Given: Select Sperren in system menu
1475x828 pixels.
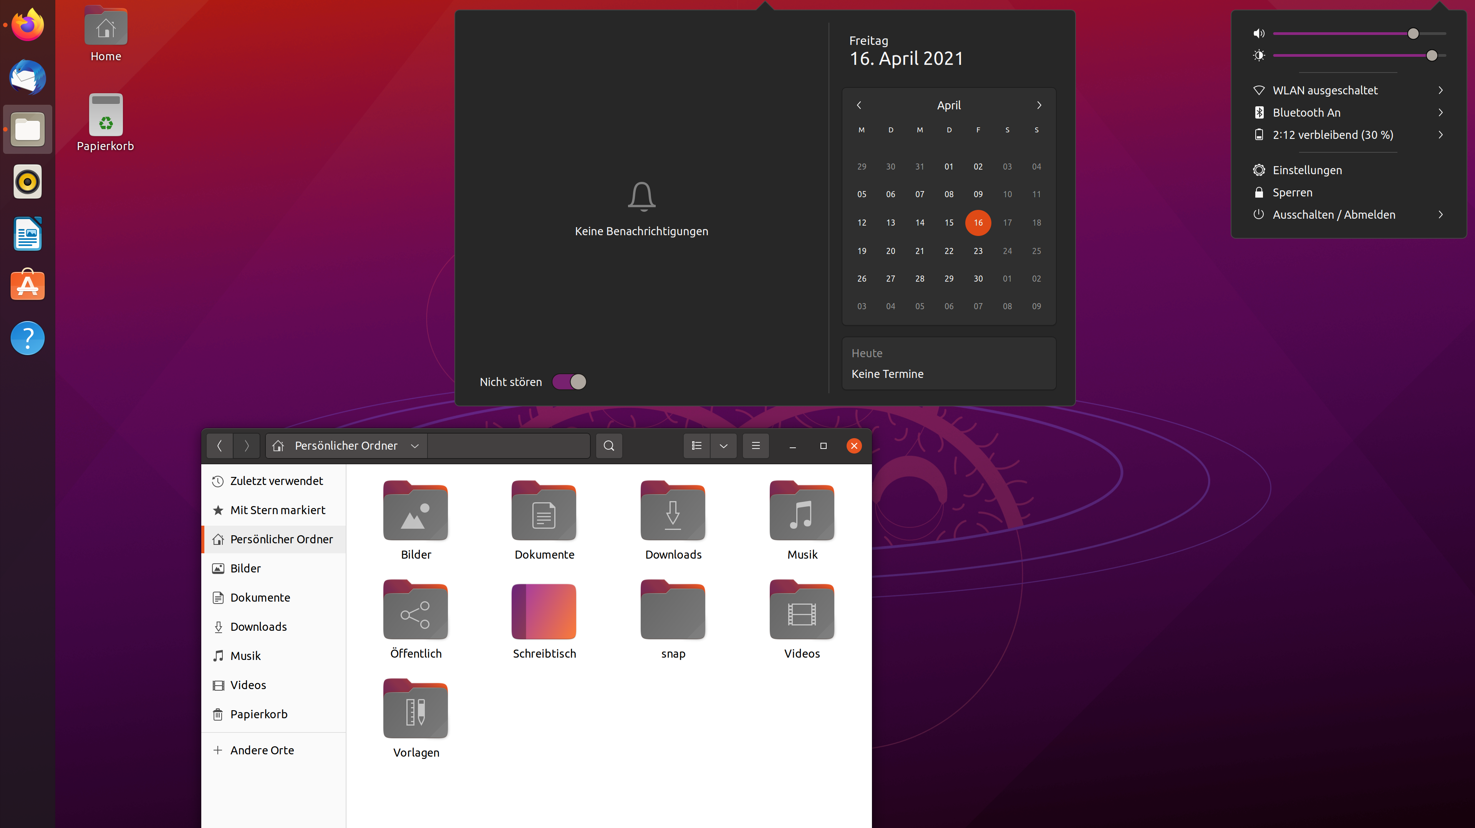Looking at the screenshot, I should (1292, 192).
